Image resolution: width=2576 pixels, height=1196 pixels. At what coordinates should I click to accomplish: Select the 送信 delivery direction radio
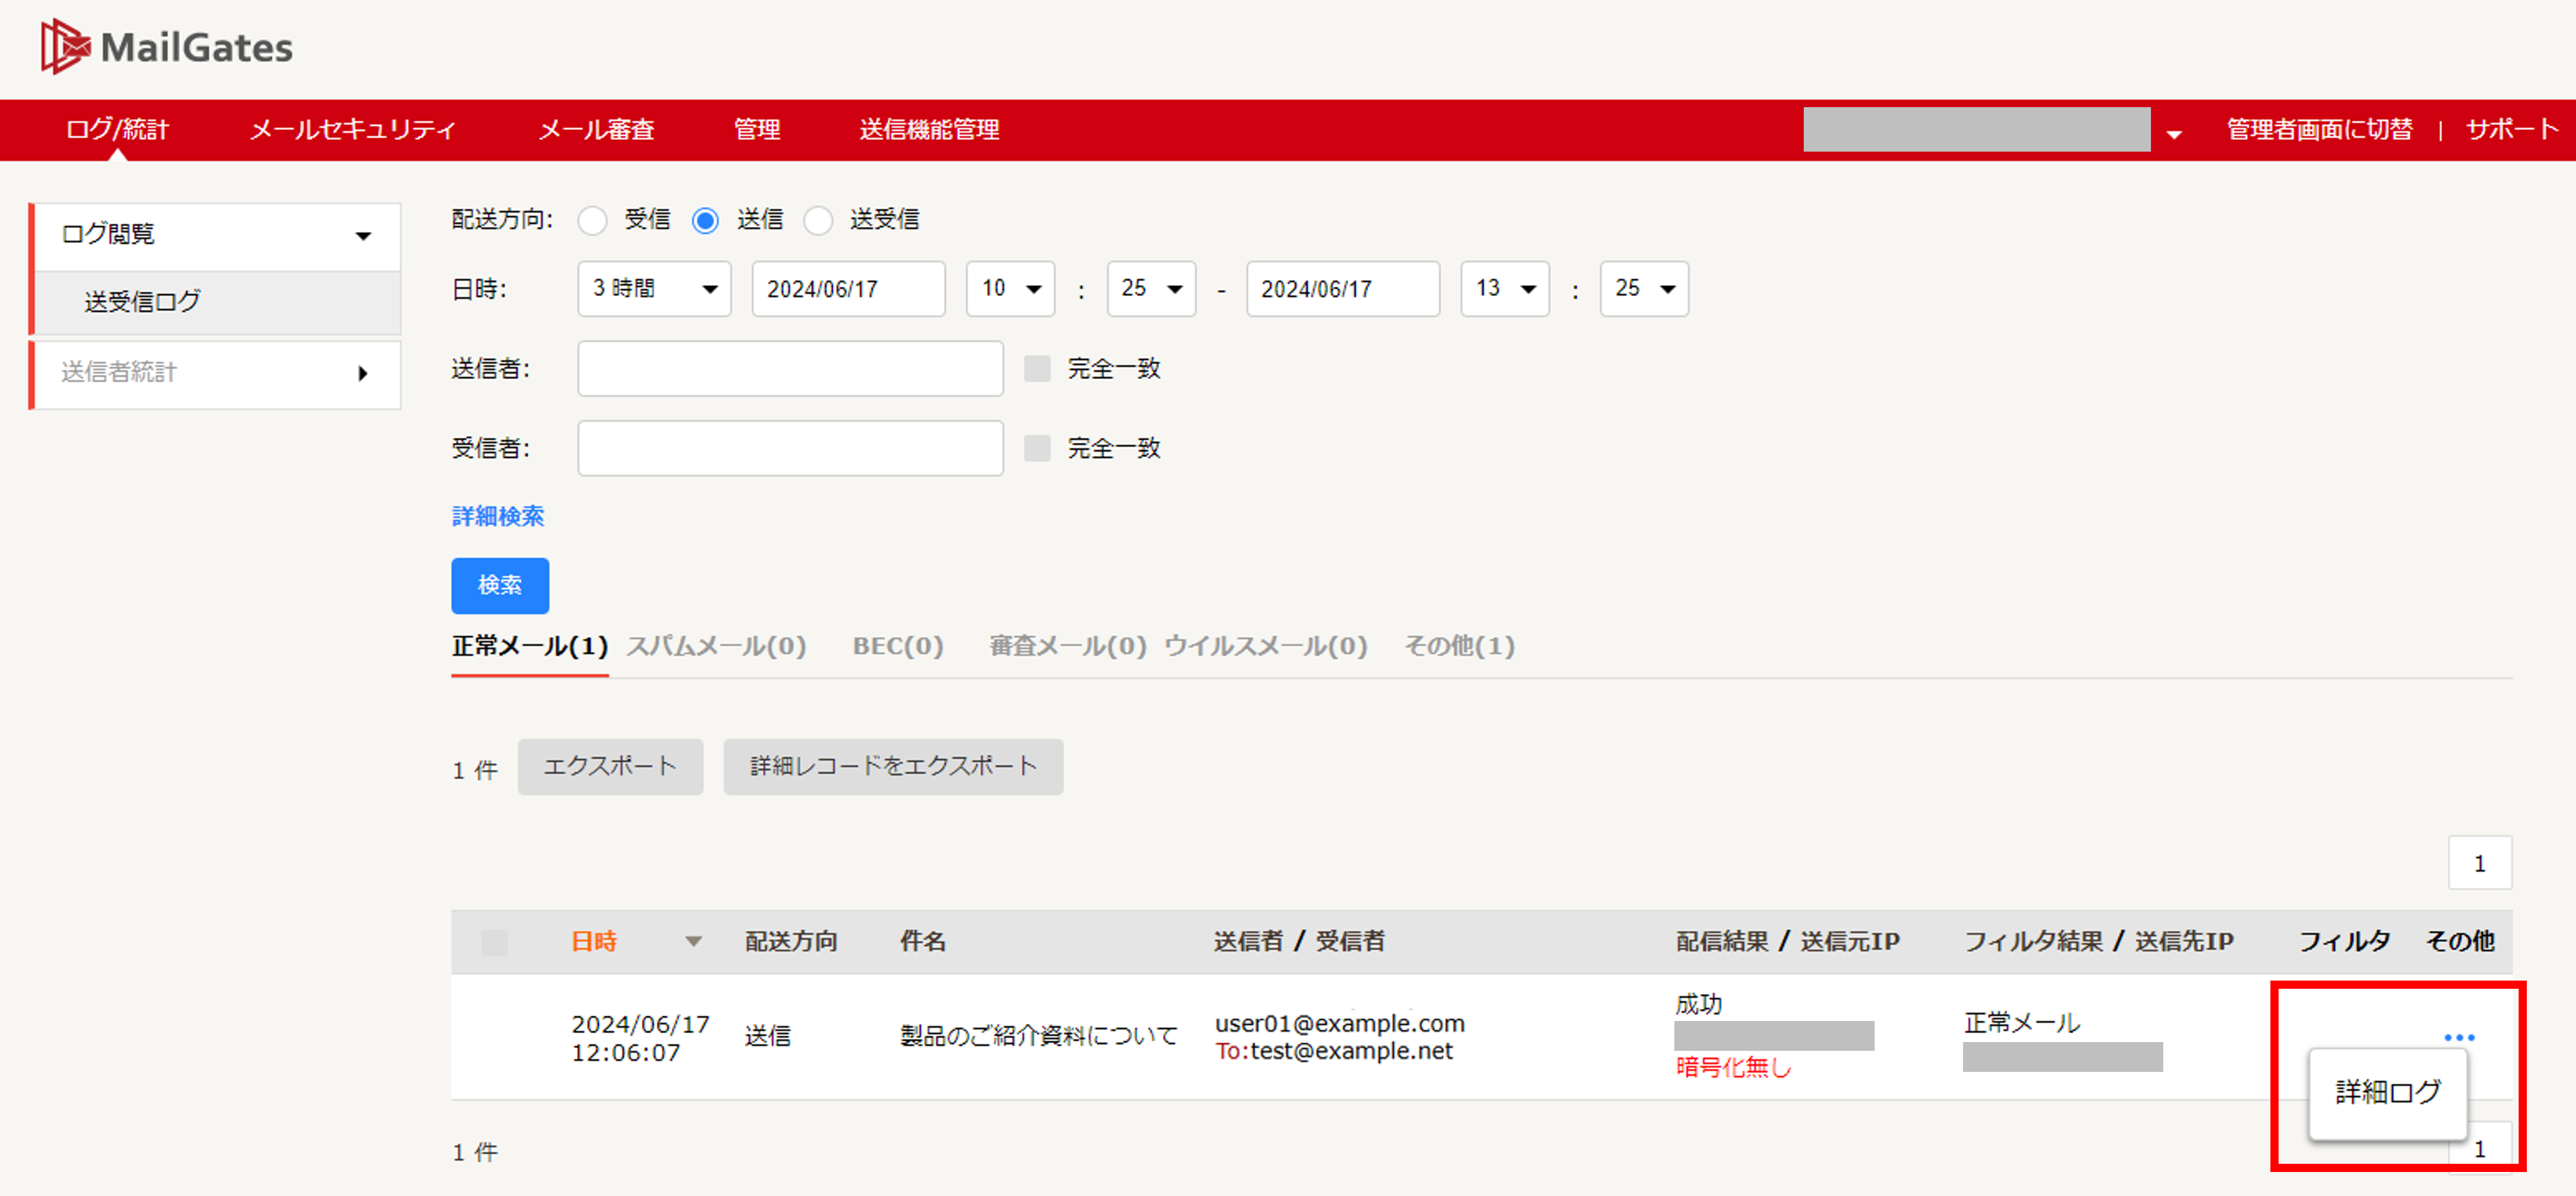click(x=705, y=220)
